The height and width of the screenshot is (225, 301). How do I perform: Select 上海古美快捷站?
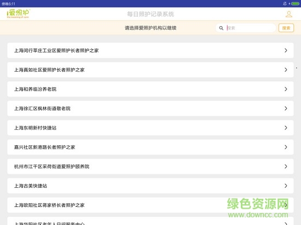[150, 186]
